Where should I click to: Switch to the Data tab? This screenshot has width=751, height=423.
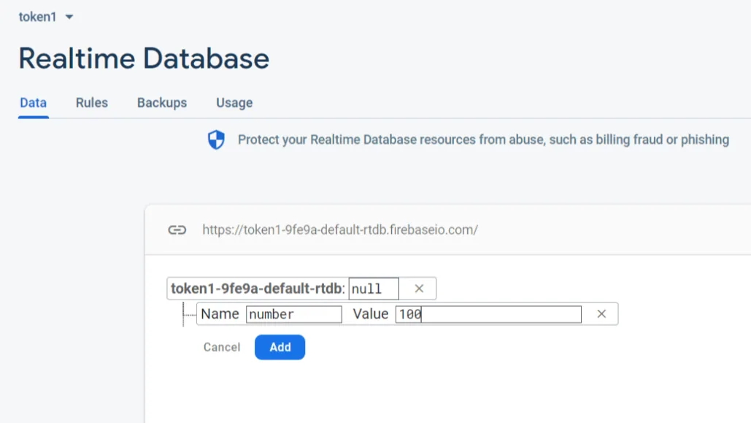click(x=33, y=102)
